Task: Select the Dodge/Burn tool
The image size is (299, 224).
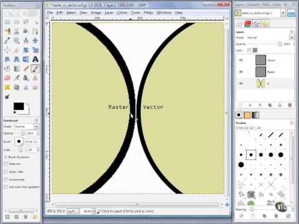Action: click(7, 96)
